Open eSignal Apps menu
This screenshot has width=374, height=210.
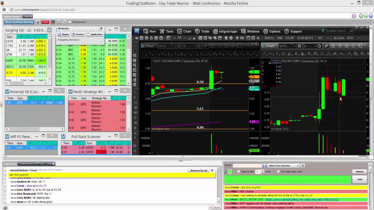coord(225,31)
